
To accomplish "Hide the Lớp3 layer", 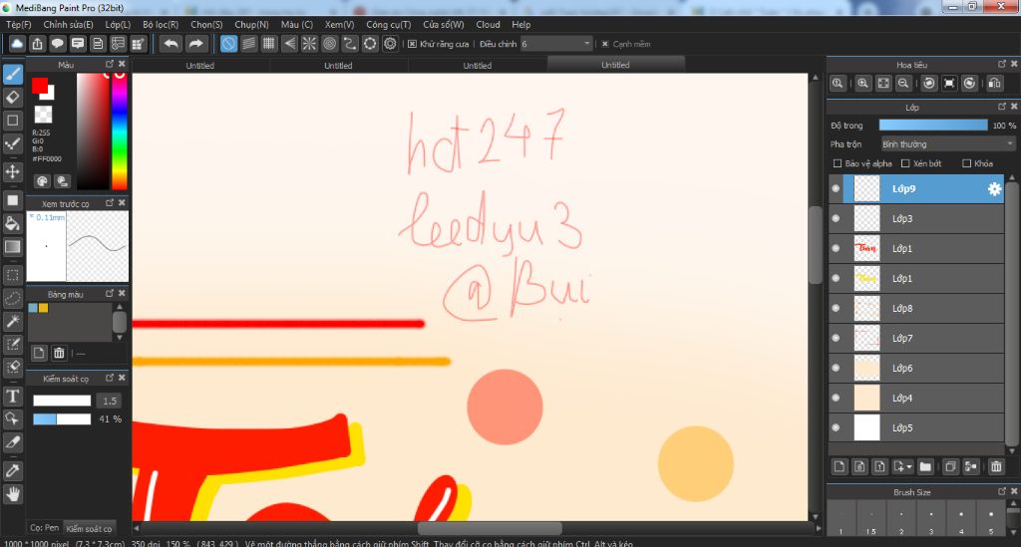I will pos(837,218).
